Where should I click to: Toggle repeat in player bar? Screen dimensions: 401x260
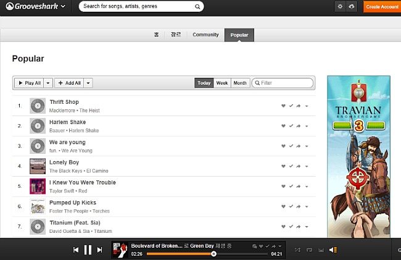pyautogui.click(x=310, y=250)
